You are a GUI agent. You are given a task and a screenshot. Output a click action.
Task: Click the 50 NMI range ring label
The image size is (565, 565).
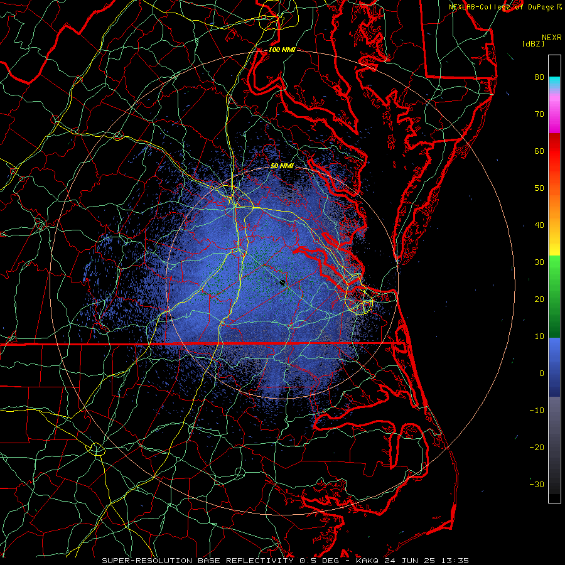(282, 166)
